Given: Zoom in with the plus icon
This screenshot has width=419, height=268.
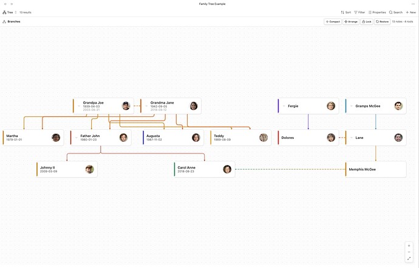Looking at the screenshot, I should (x=409, y=246).
